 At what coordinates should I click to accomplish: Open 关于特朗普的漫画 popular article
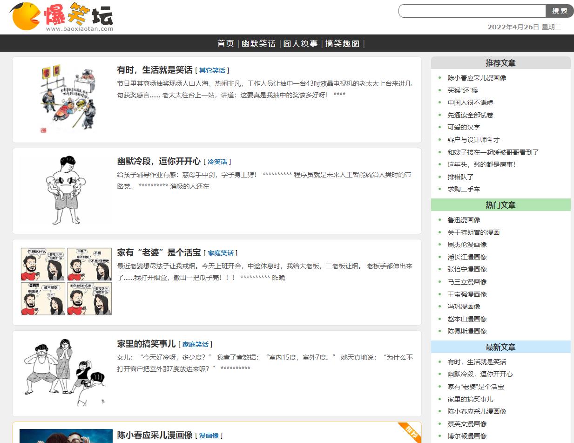pos(473,232)
